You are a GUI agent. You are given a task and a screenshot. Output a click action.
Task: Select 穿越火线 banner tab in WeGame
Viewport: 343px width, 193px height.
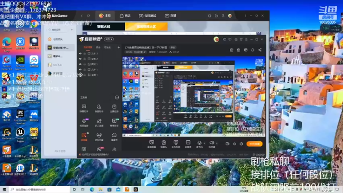click(104, 27)
